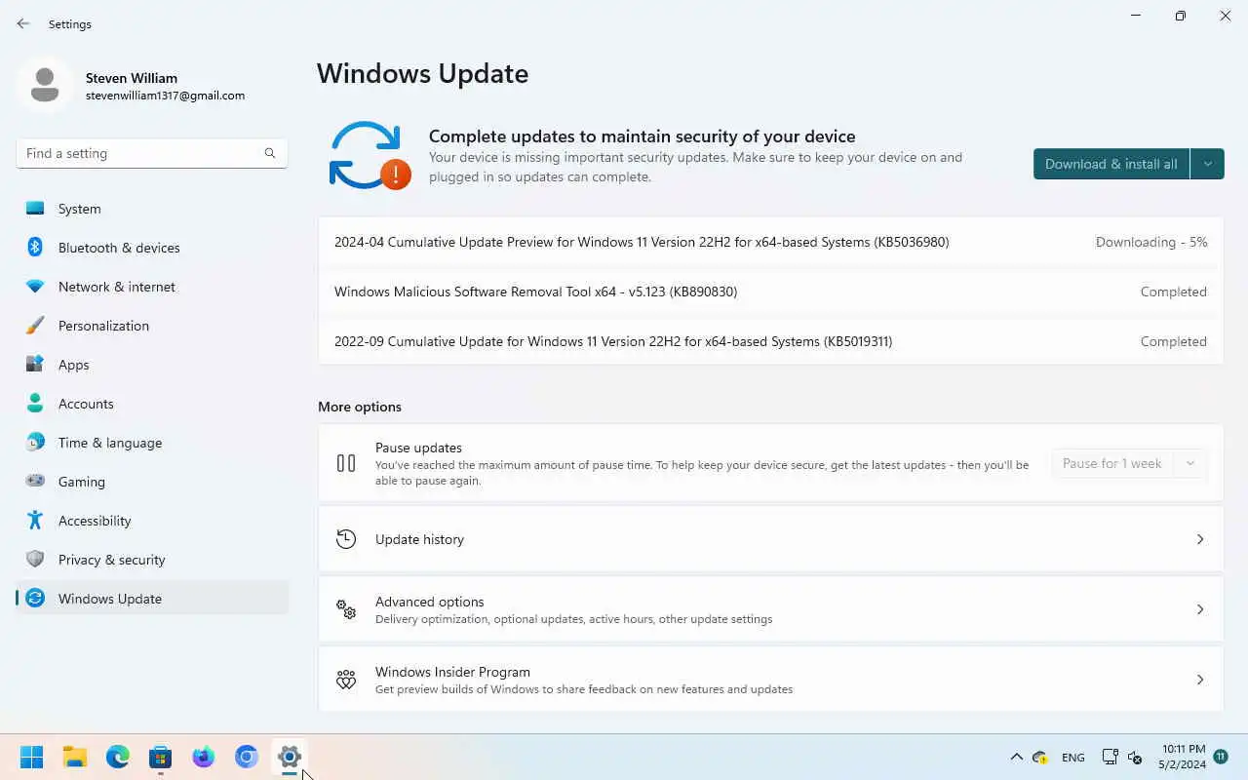Image resolution: width=1248 pixels, height=780 pixels.
Task: Select the KB5019311 cumulative update row
Action: 770,341
